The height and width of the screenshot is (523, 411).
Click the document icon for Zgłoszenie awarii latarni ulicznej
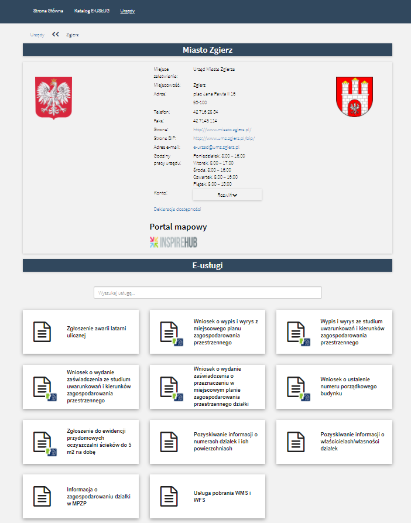(x=41, y=331)
